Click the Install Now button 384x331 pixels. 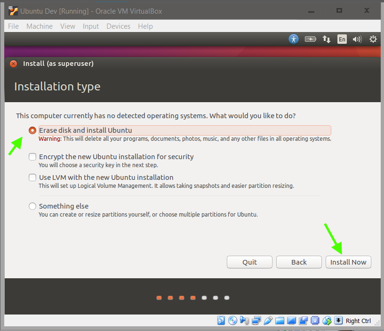pos(348,262)
